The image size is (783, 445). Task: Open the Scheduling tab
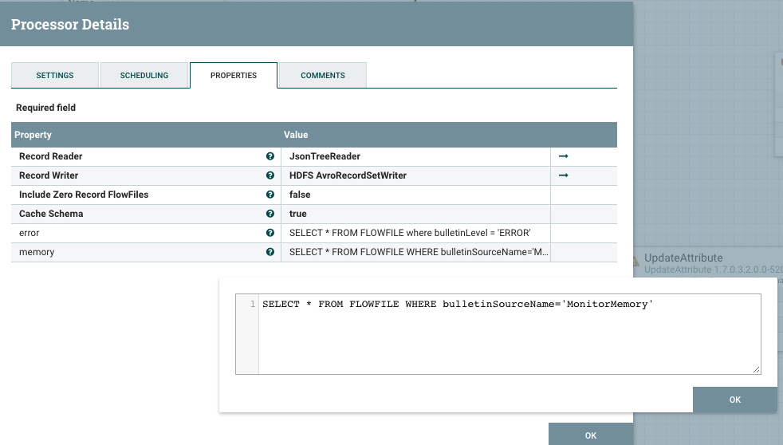coord(144,76)
